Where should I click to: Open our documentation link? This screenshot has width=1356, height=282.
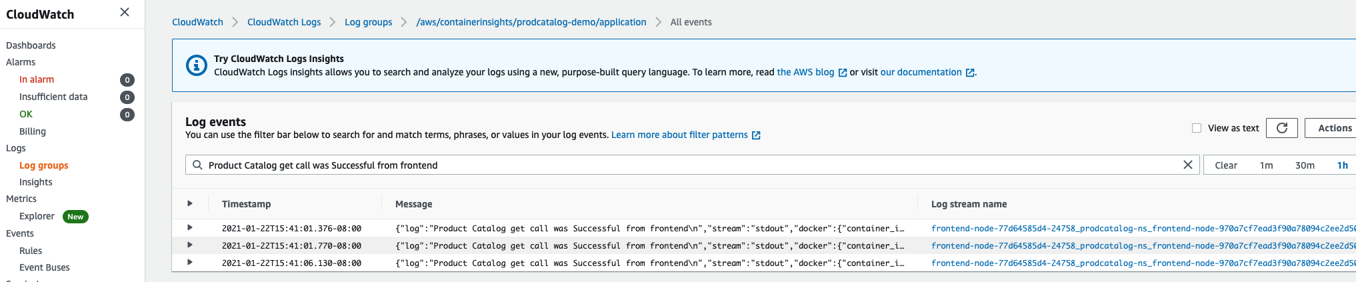click(x=921, y=72)
